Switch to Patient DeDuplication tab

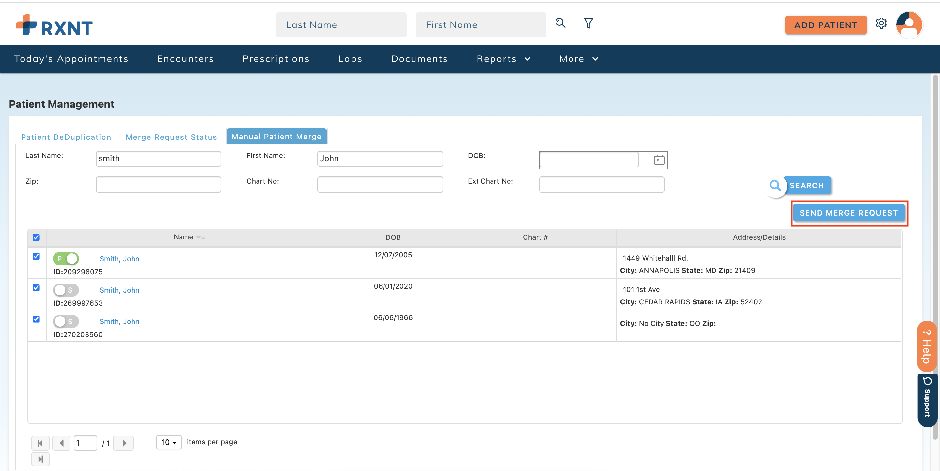pyautogui.click(x=66, y=137)
